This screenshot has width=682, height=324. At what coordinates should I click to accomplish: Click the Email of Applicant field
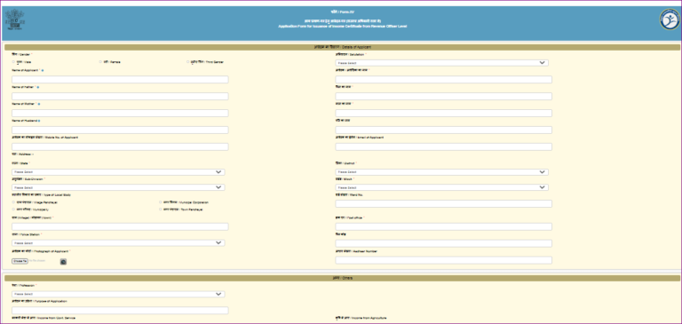point(444,147)
